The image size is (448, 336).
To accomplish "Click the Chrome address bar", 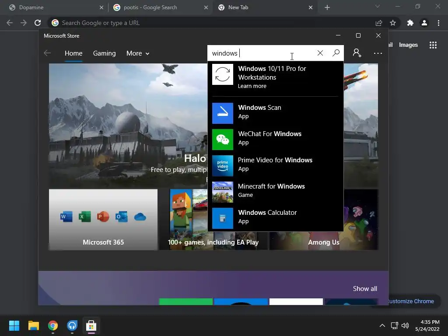I will [x=211, y=23].
